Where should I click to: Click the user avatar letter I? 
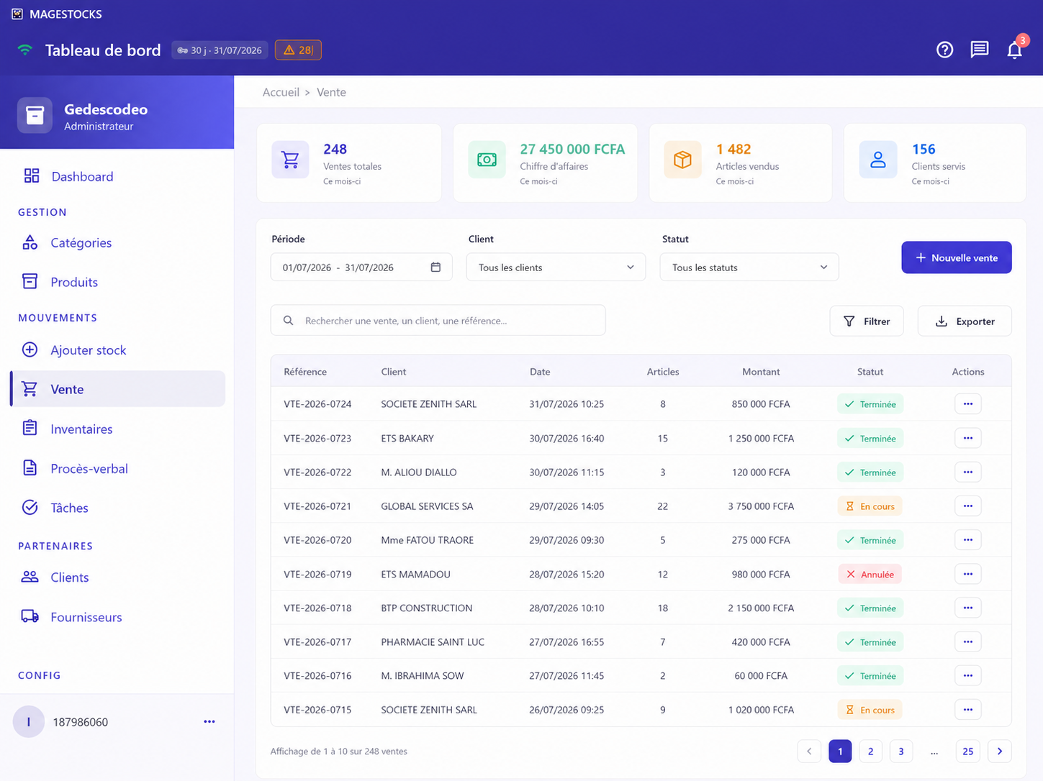click(x=29, y=722)
